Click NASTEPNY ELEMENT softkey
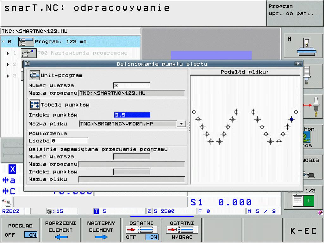 point(101,230)
